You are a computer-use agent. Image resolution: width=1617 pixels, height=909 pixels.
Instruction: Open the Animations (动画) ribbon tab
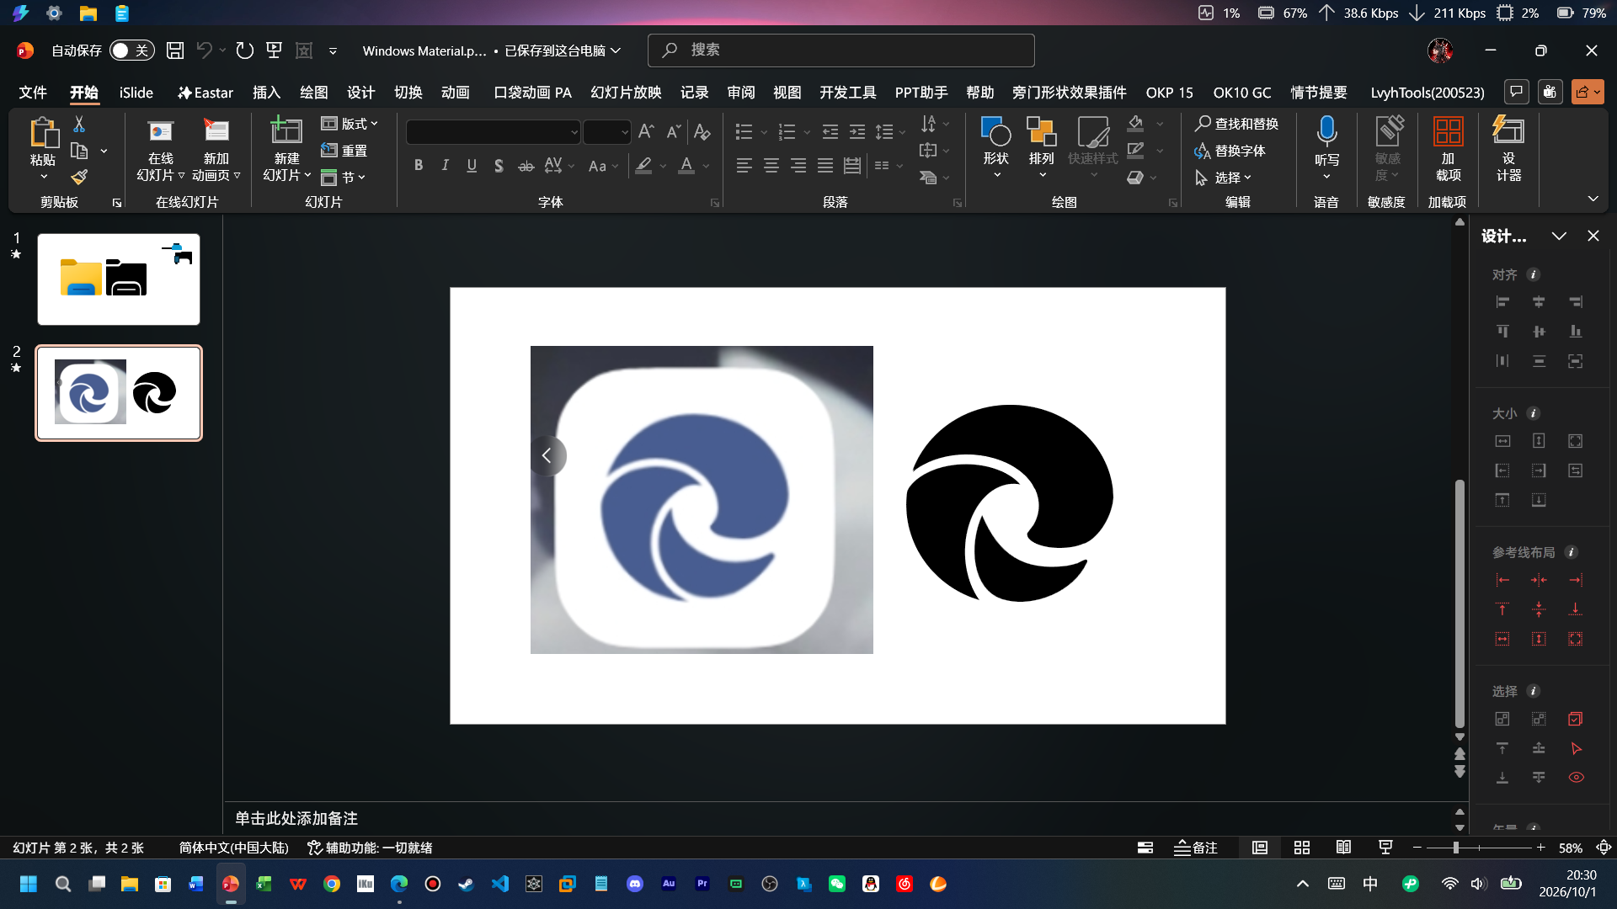pos(455,93)
